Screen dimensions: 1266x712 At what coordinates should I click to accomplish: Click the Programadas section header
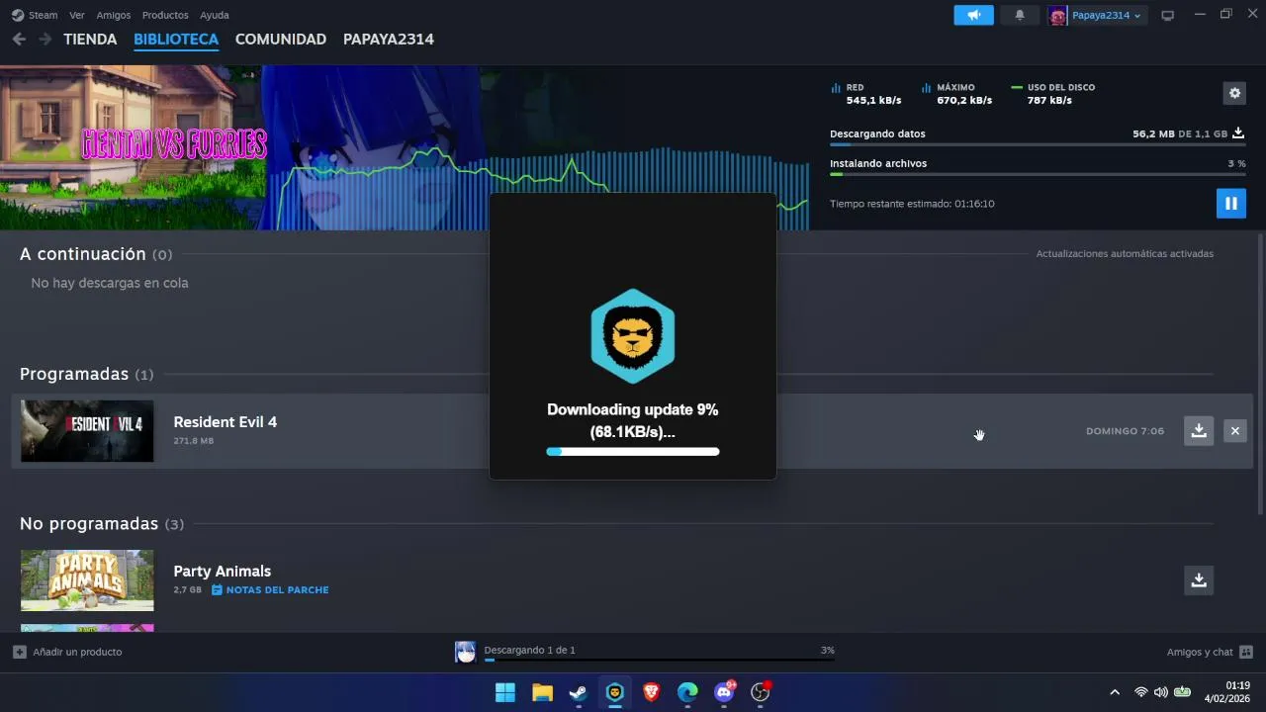(x=87, y=374)
